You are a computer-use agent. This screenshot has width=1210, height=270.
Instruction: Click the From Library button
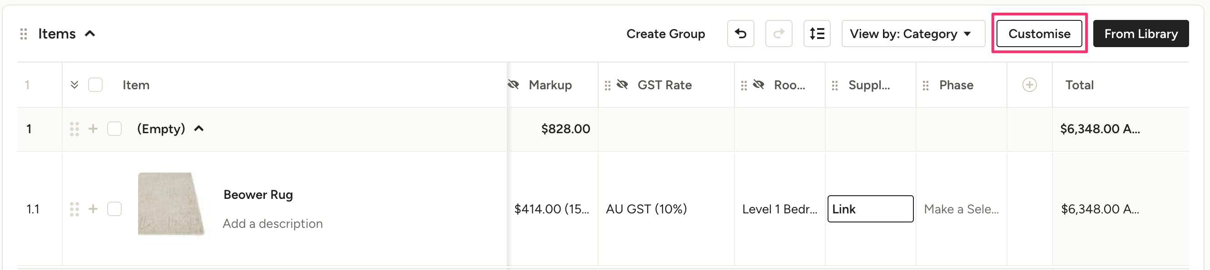pyautogui.click(x=1141, y=34)
